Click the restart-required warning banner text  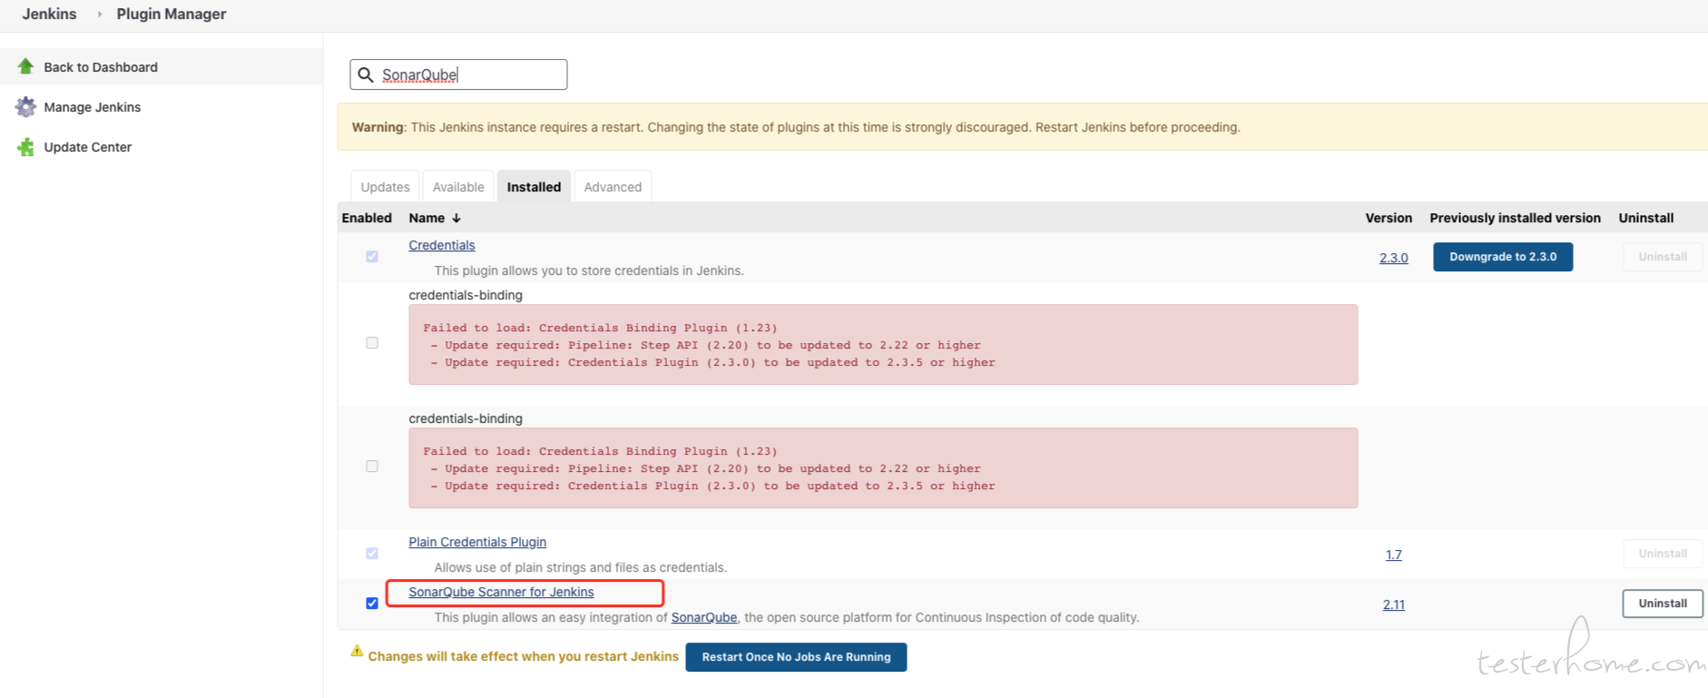[796, 127]
